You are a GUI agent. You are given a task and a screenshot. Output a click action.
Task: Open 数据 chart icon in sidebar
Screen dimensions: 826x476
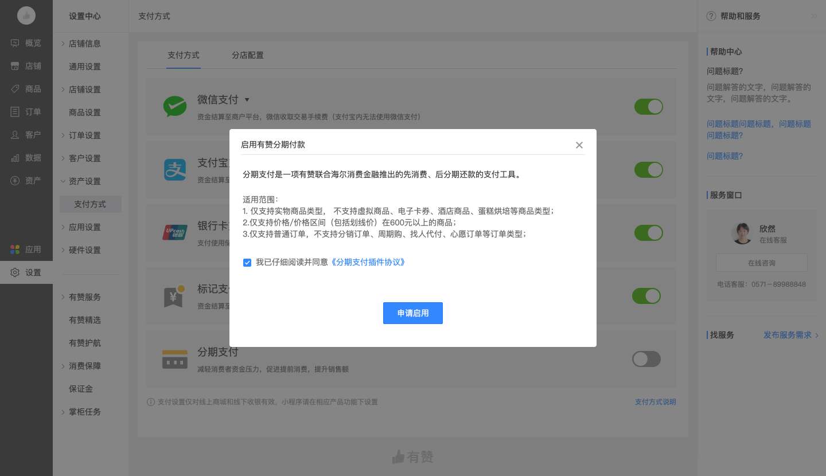[15, 158]
